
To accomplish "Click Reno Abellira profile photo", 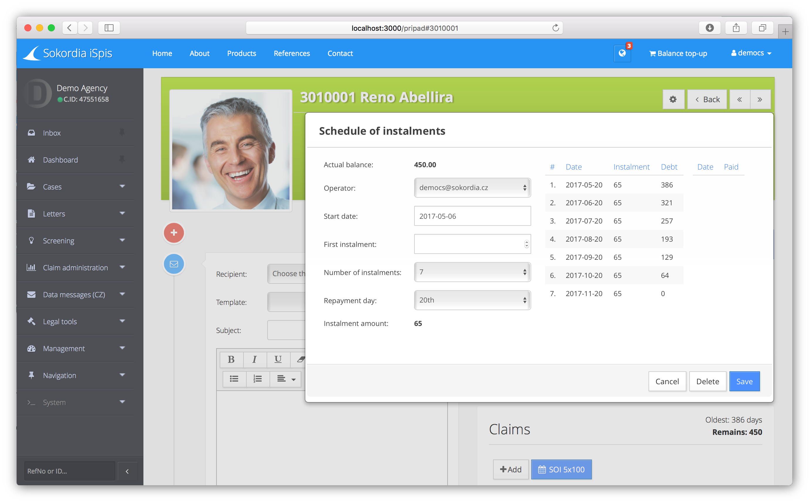I will click(x=231, y=150).
